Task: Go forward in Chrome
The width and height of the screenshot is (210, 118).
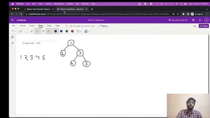Action: point(16,14)
